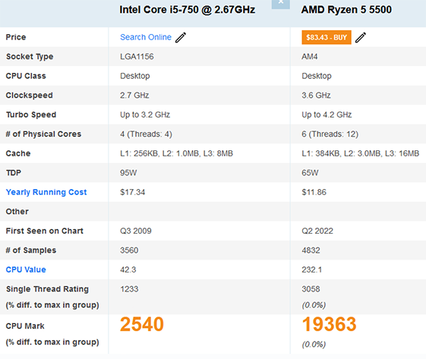426x359 pixels.
Task: Close the Intel Core i5-750 comparison column
Action: pyautogui.click(x=281, y=3)
